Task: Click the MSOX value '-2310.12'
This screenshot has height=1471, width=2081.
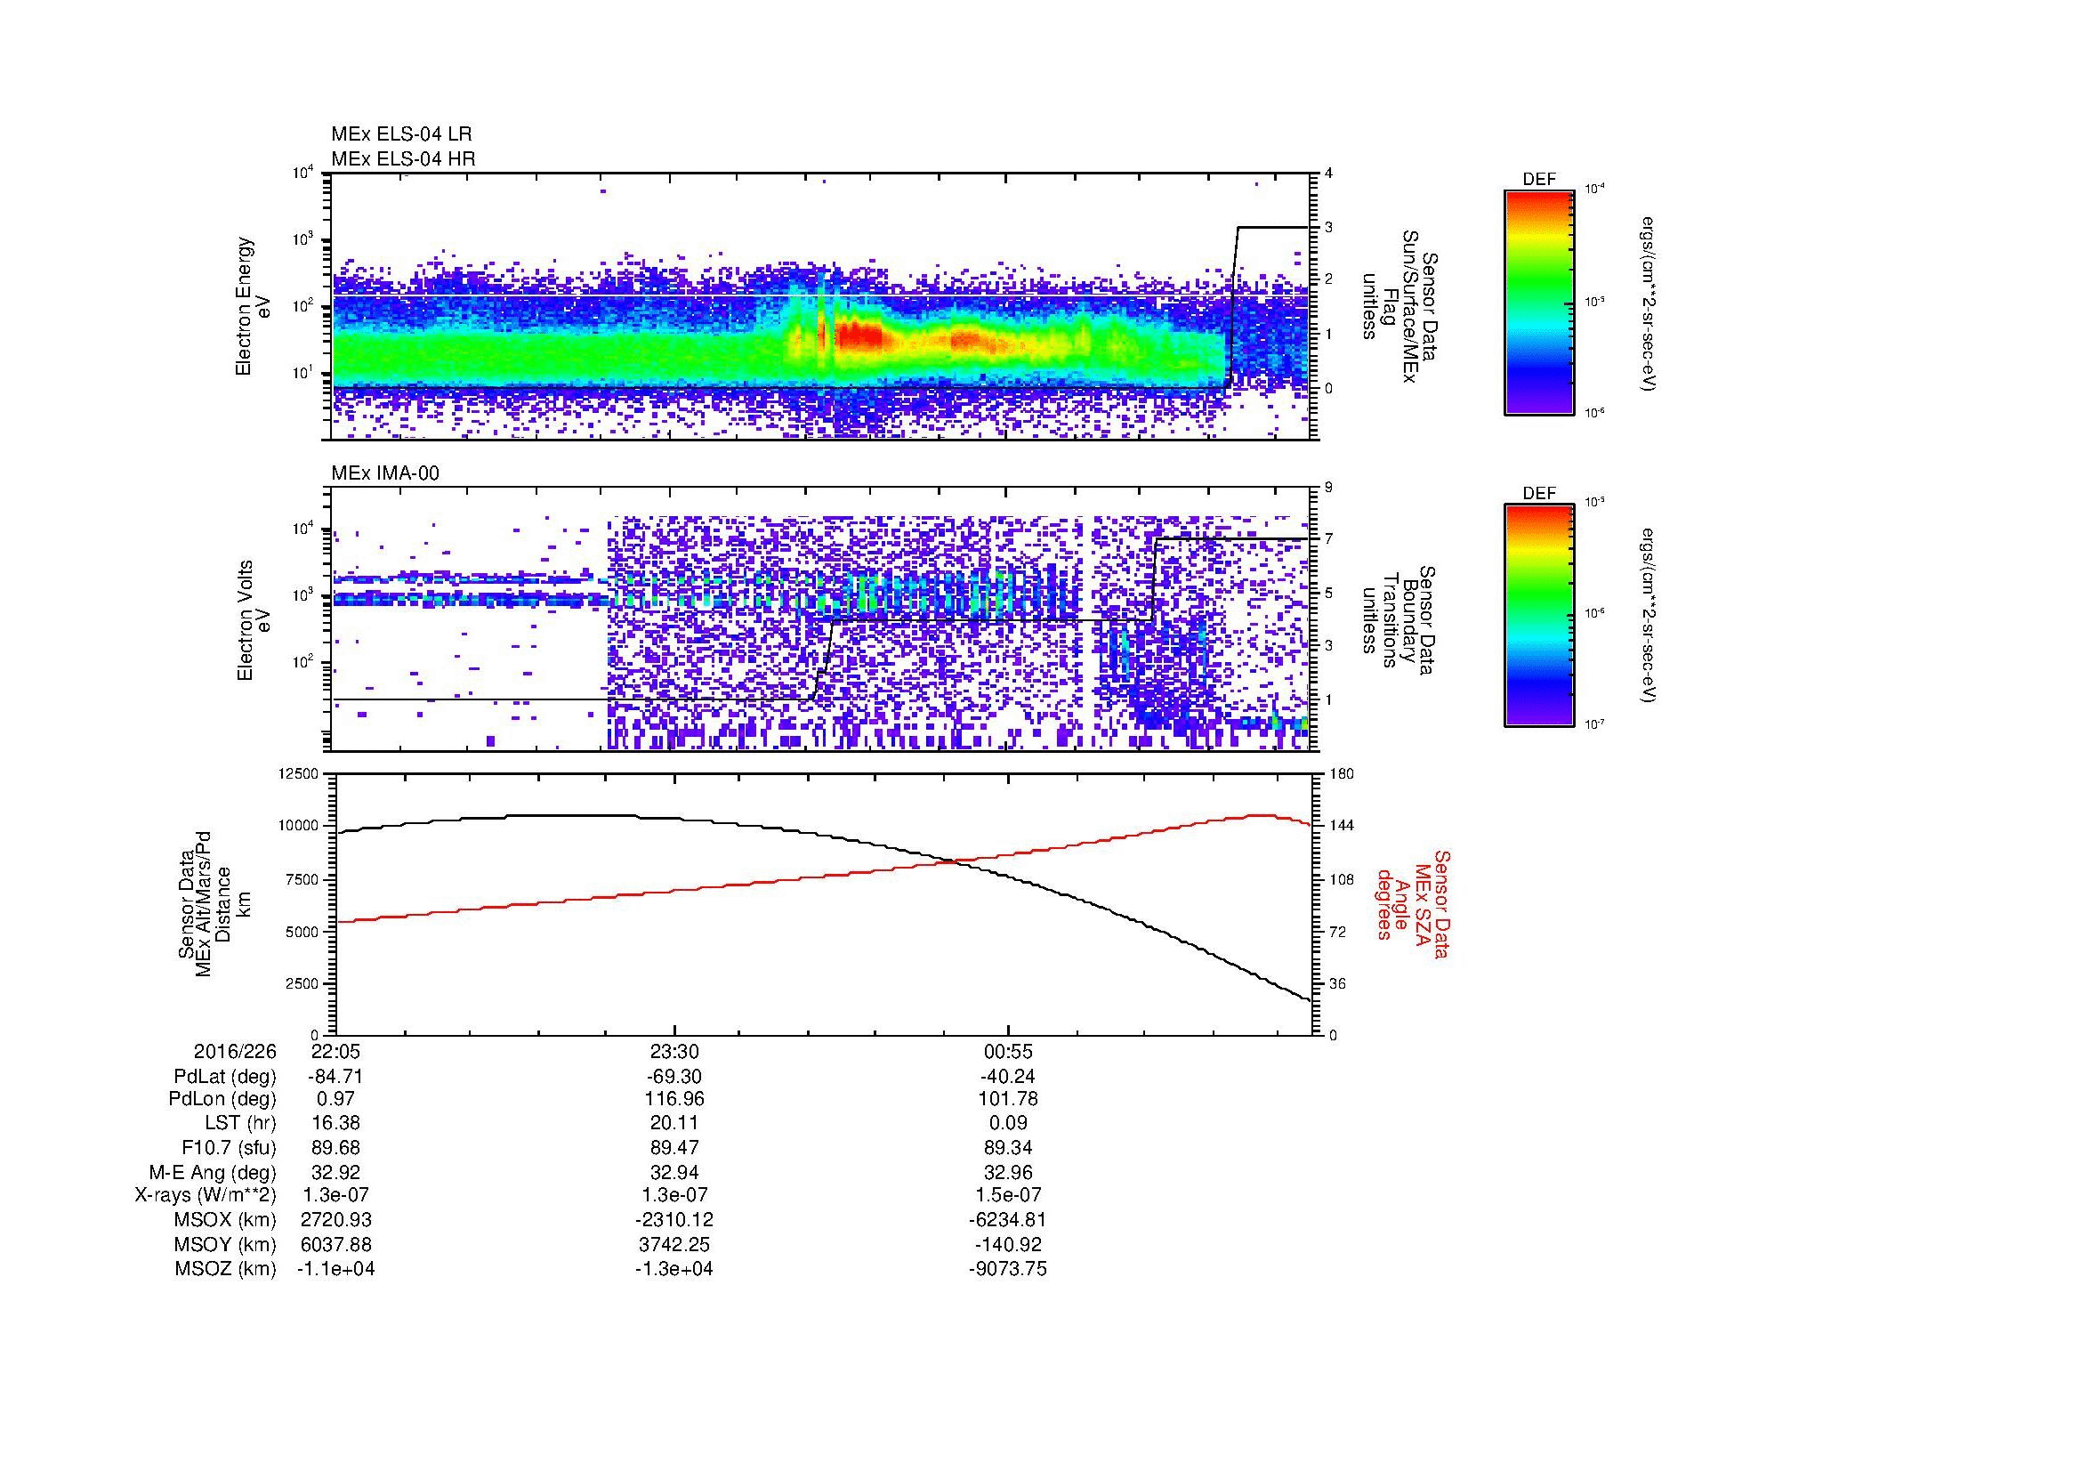Action: 674,1220
